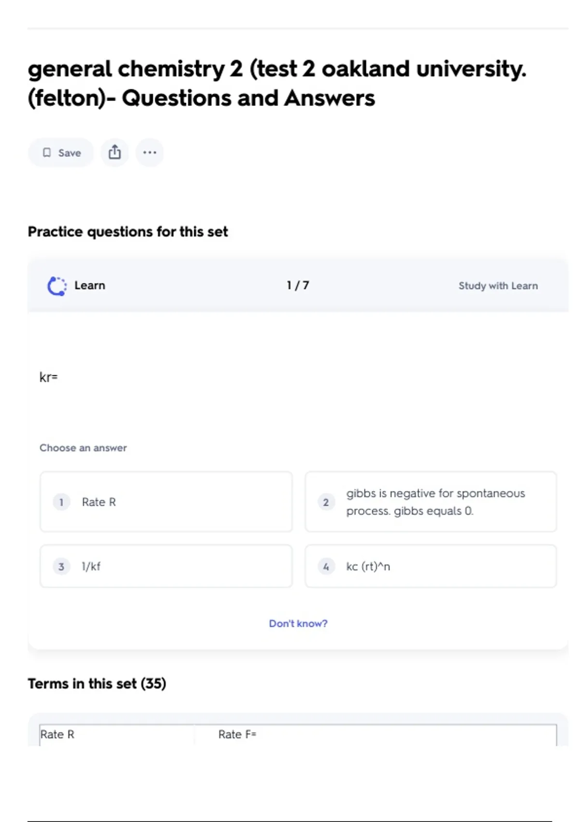Click the kr= question prompt text
Screen dimensions: 580x822
pos(48,377)
